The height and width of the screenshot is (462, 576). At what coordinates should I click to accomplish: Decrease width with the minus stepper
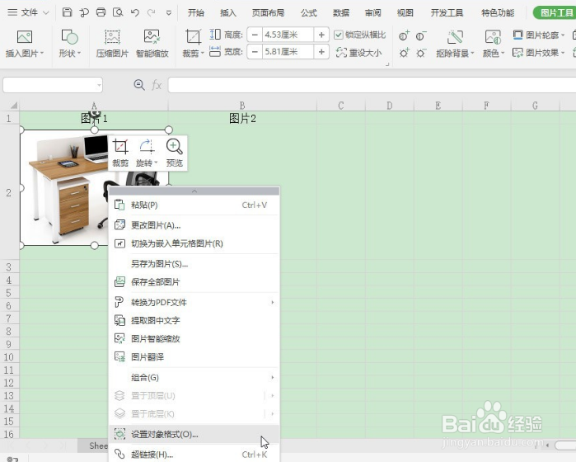[255, 51]
